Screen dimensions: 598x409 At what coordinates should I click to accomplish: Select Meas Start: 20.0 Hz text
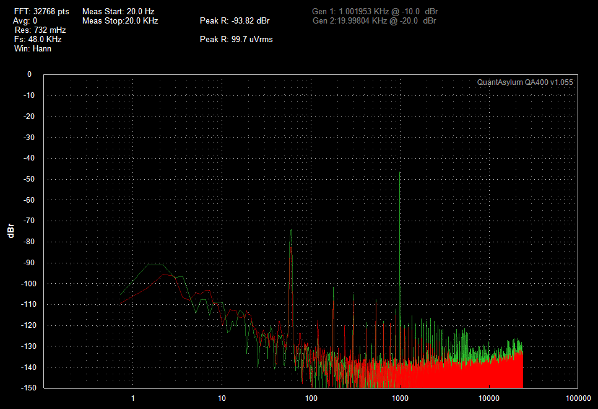(x=118, y=11)
